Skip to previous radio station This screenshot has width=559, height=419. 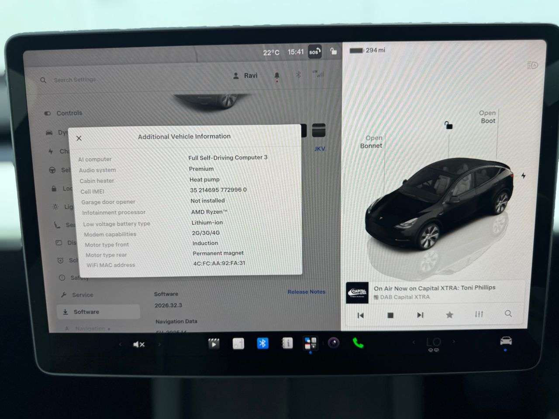(x=360, y=315)
